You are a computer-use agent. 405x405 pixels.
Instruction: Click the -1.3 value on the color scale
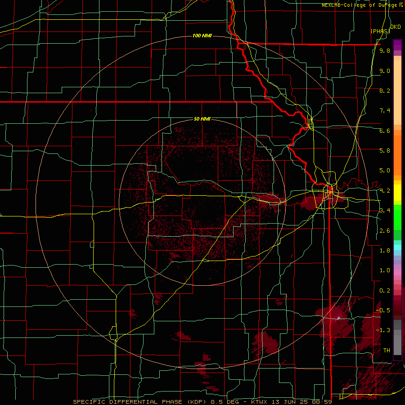click(383, 330)
